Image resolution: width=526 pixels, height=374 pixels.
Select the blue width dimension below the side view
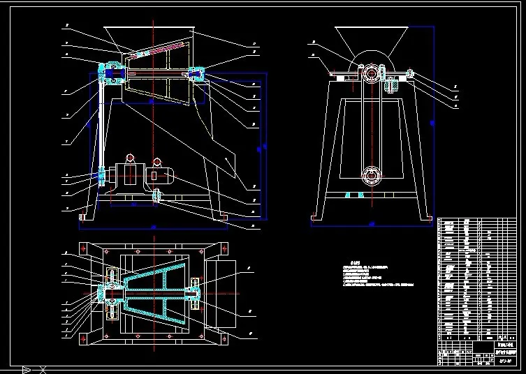(372, 225)
